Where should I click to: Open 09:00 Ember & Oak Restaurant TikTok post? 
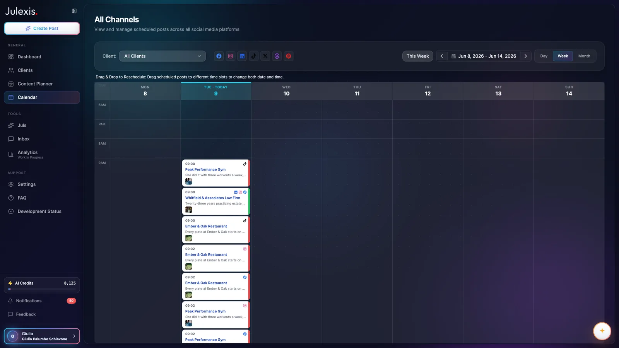pyautogui.click(x=216, y=230)
